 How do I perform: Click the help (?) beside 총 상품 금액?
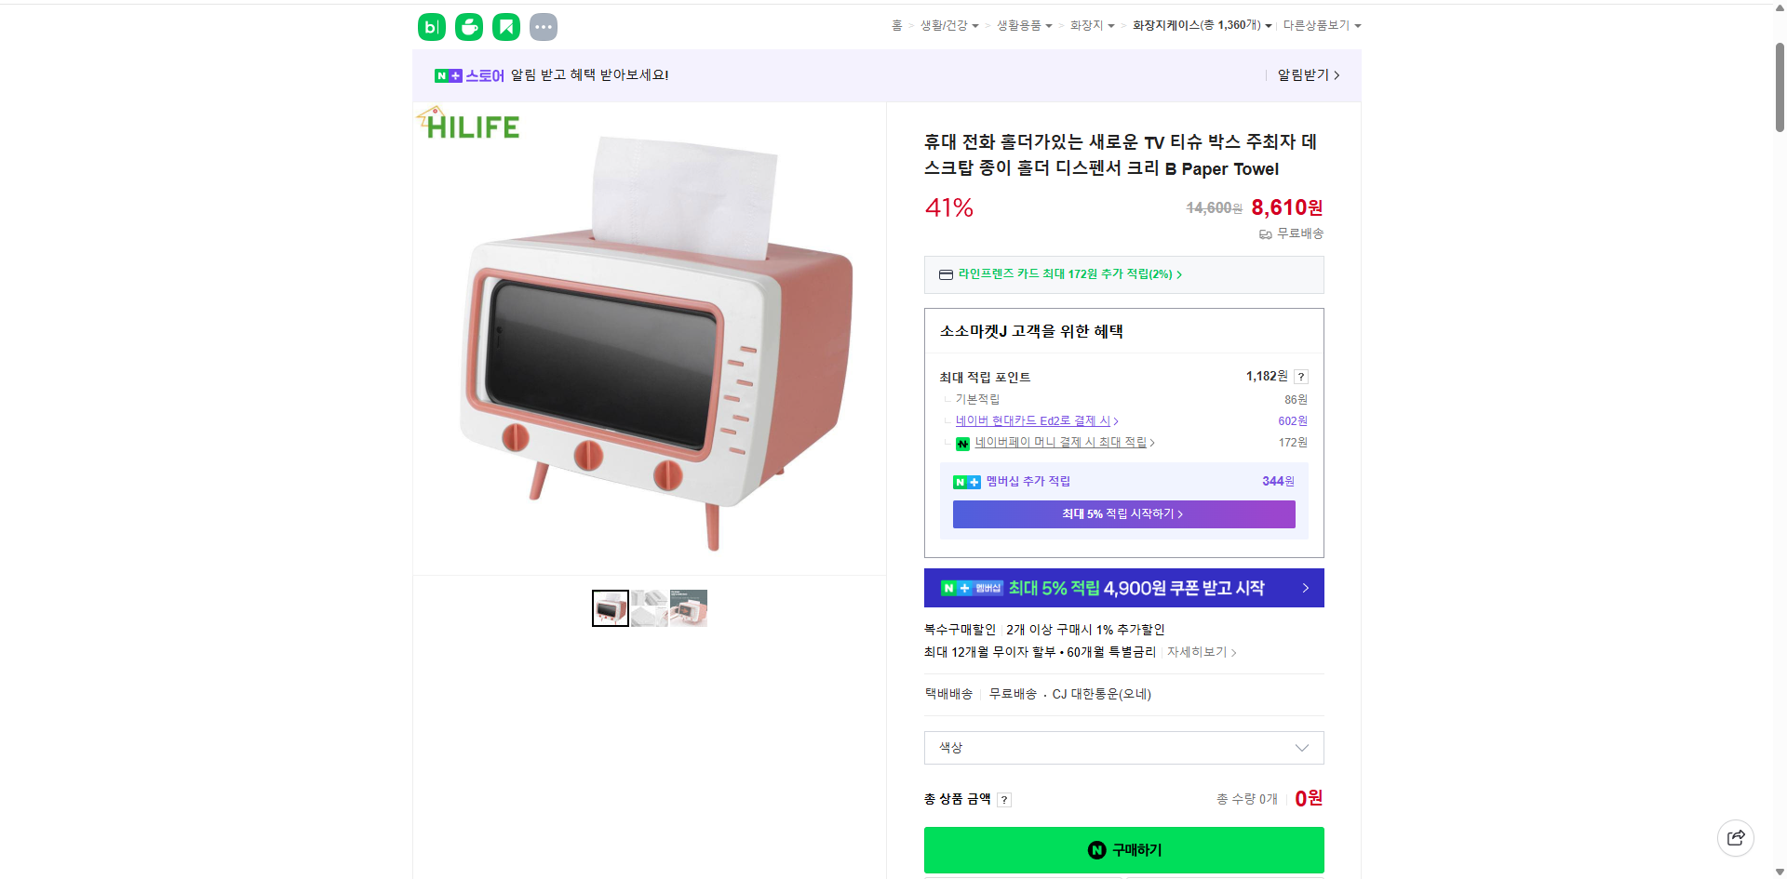click(1004, 799)
